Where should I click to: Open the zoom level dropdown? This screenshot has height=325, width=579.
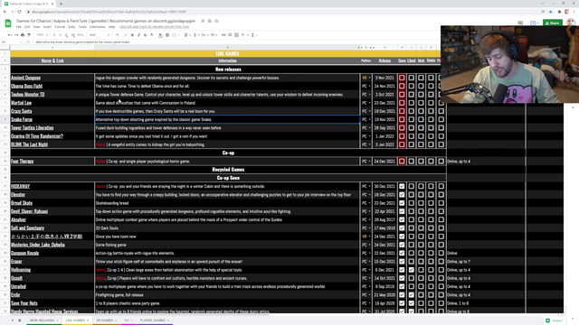click(43, 35)
